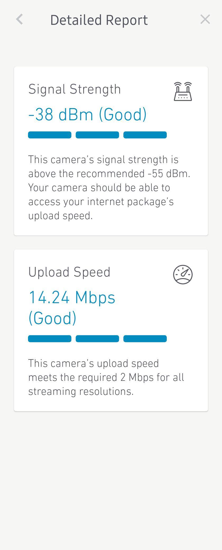Tap the Signal Strength heading
Image resolution: width=222 pixels, height=550 pixels.
(x=75, y=89)
